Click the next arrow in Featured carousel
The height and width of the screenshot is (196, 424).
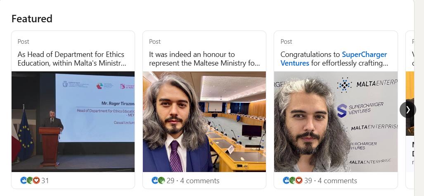click(408, 109)
